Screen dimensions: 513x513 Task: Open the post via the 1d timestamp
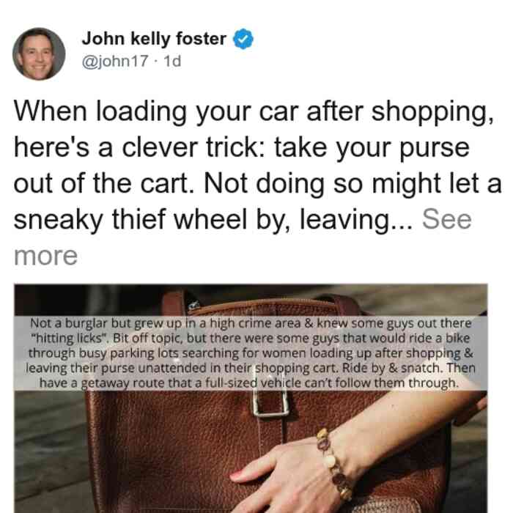click(x=172, y=61)
